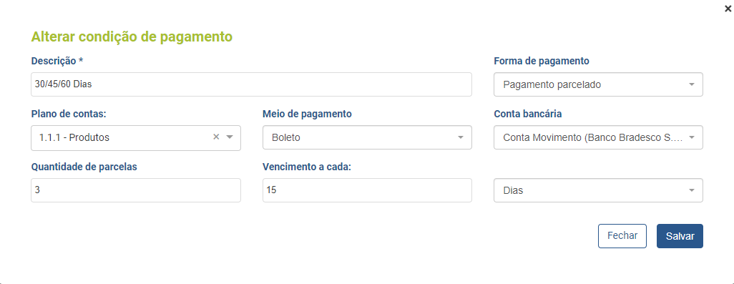
Task: Click the Dias dropdown arrow
Action: click(691, 190)
